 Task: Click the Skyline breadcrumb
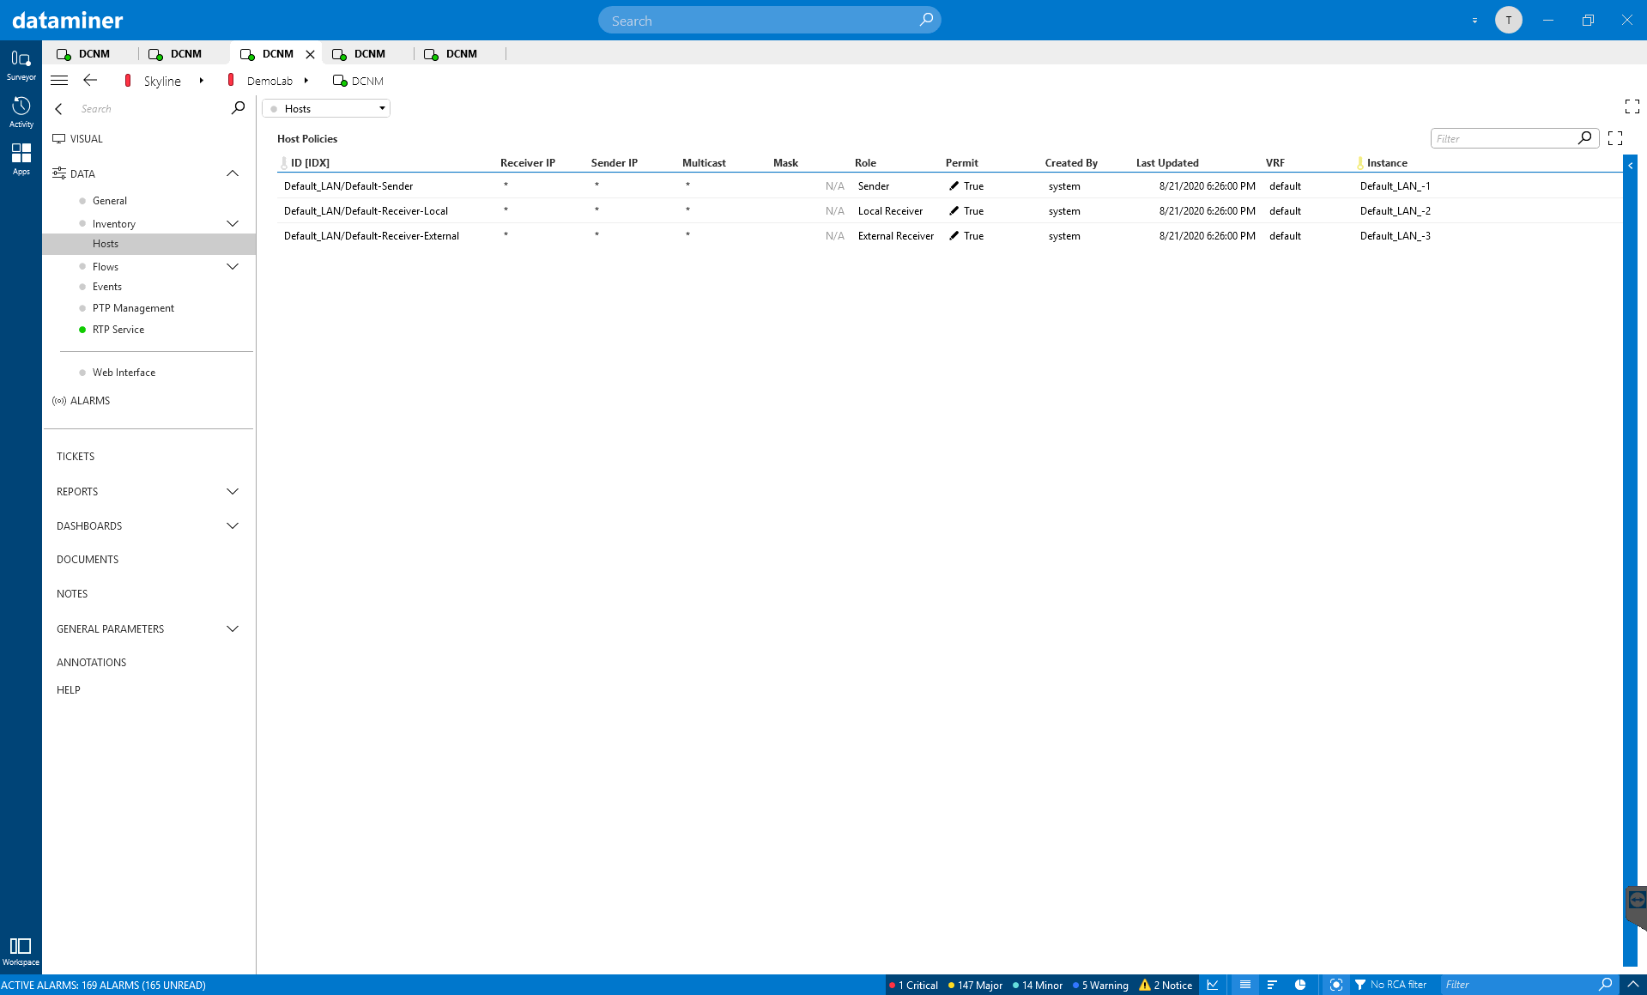162,81
